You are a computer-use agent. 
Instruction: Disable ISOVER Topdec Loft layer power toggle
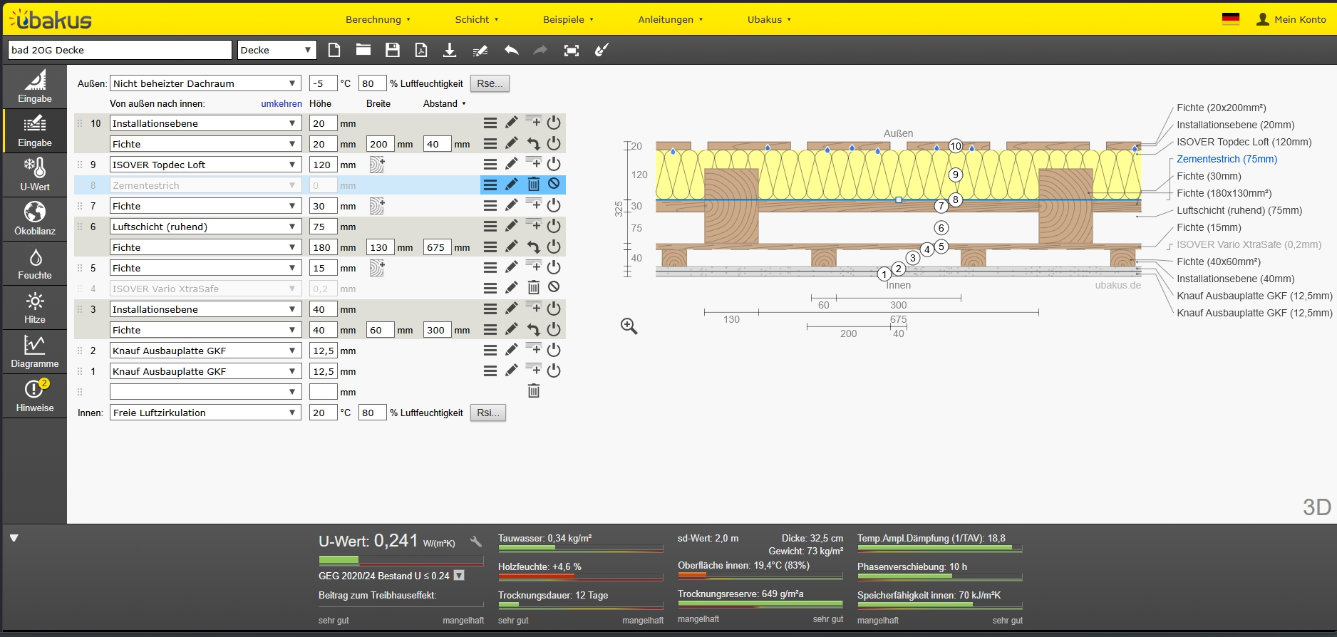[x=554, y=164]
